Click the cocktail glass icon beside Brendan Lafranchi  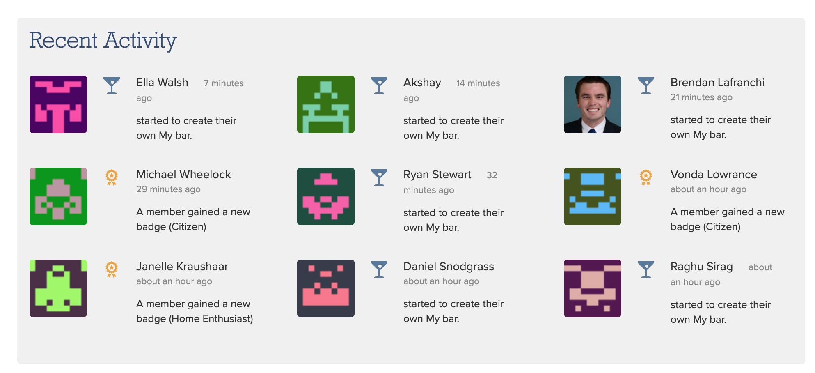646,85
